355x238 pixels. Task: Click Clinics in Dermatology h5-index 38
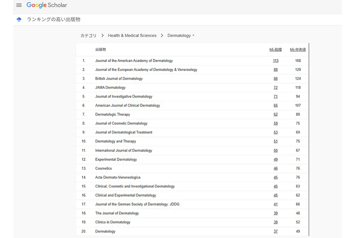pos(275,222)
